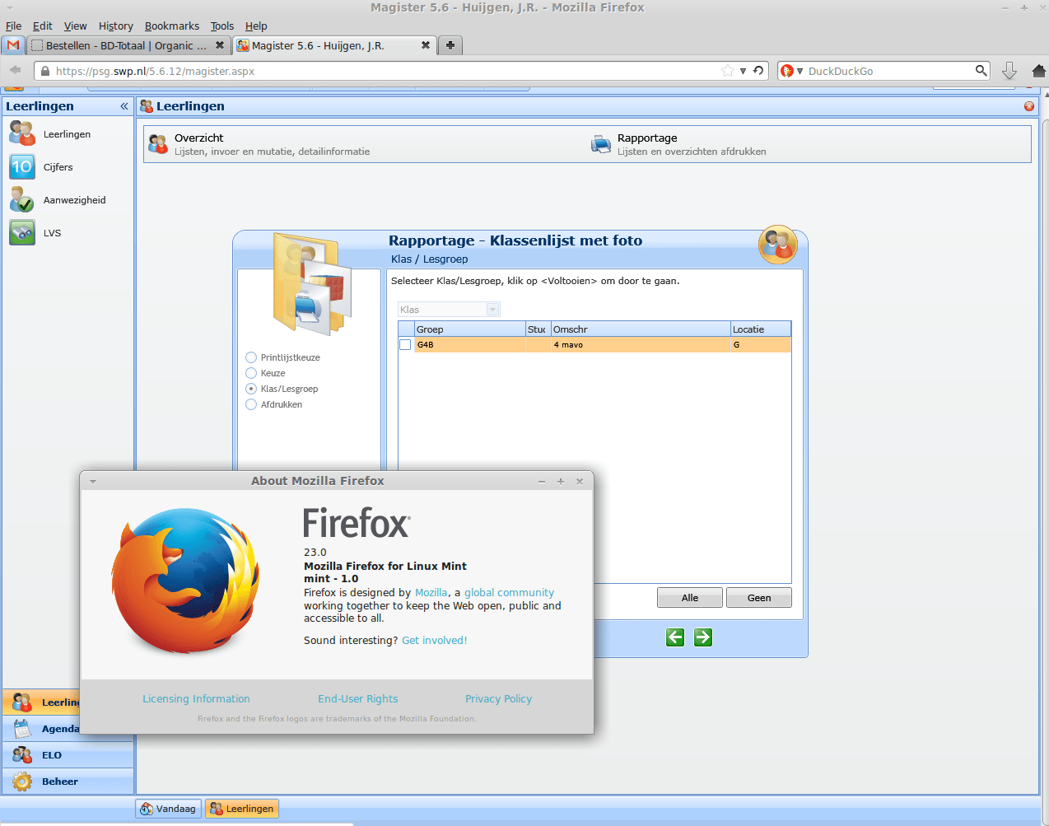Select the Afdrukken radio button
1049x826 pixels.
250,404
